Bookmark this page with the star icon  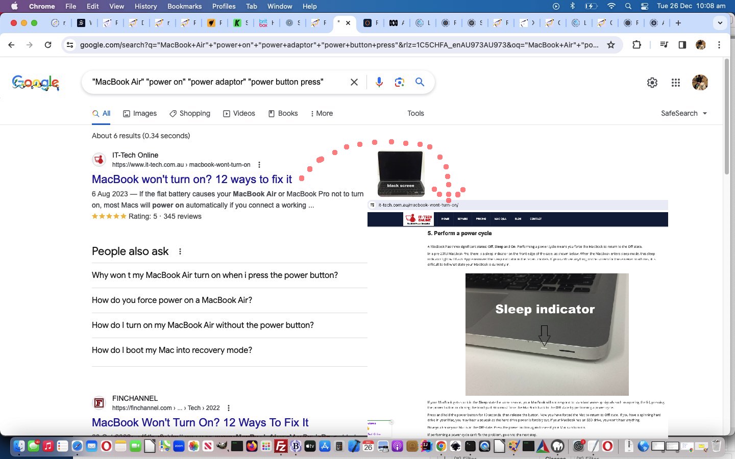coord(611,45)
